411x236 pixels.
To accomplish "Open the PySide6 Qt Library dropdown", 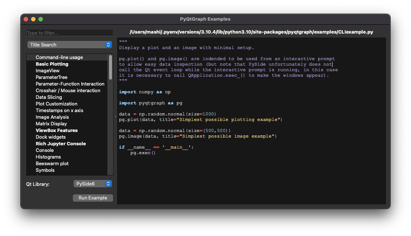I will click(92, 184).
